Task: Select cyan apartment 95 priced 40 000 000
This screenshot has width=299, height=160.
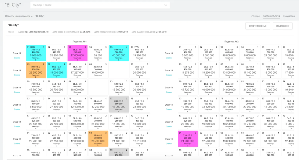Action: [119, 53]
